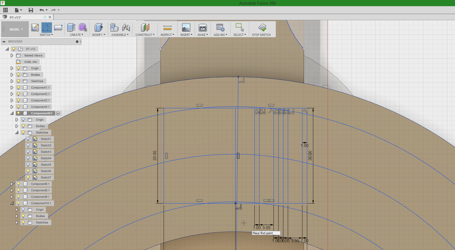
Task: Expand the Component6:1 node
Action: pyautogui.click(x=12, y=184)
